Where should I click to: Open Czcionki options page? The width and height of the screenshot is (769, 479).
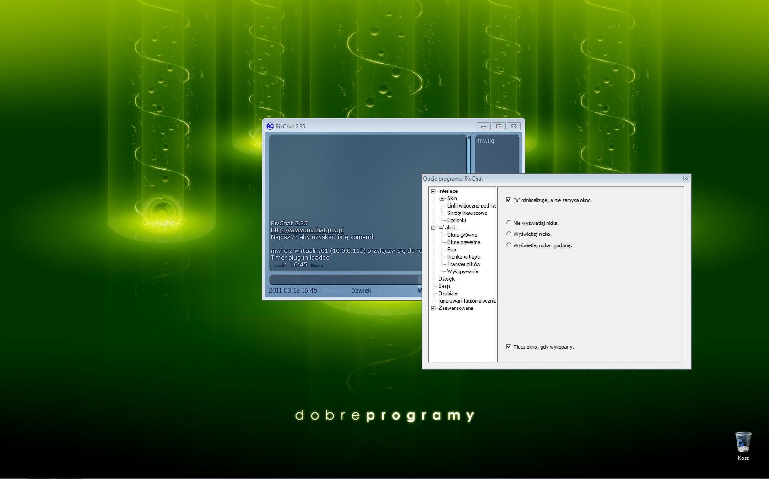coord(456,220)
